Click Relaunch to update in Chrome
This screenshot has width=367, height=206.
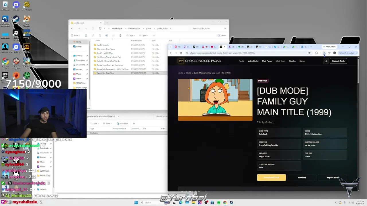point(347,53)
